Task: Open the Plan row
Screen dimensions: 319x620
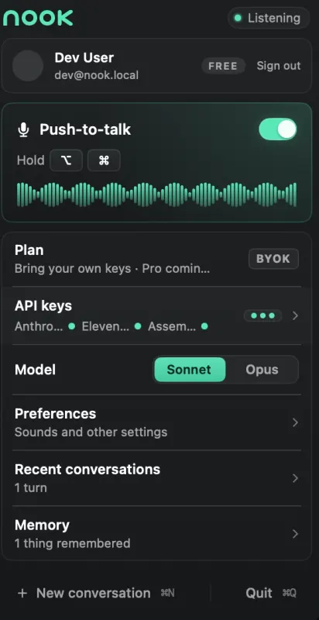Action: coord(156,260)
